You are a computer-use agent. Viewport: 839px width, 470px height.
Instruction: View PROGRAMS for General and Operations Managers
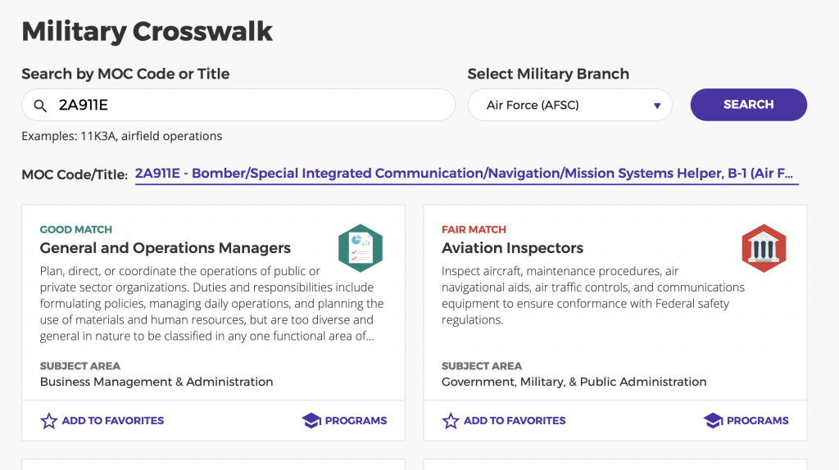point(345,421)
